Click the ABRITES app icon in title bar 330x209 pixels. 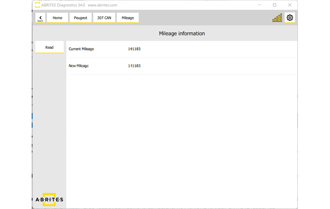[x=37, y=5]
